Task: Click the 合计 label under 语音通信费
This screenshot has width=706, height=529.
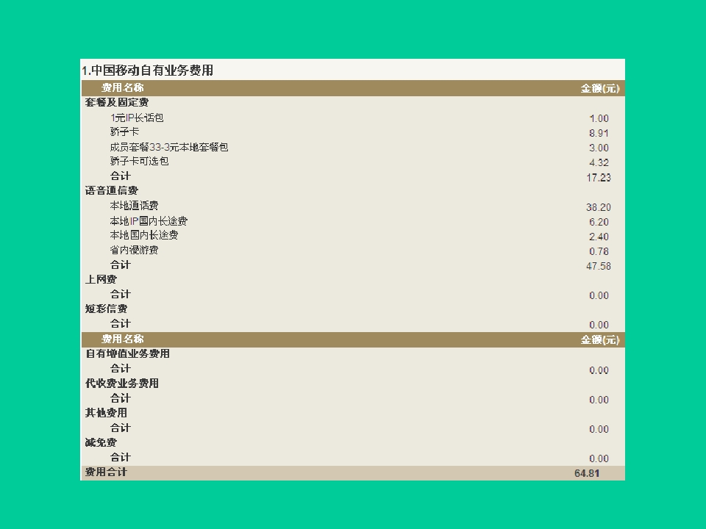Action: tap(120, 264)
